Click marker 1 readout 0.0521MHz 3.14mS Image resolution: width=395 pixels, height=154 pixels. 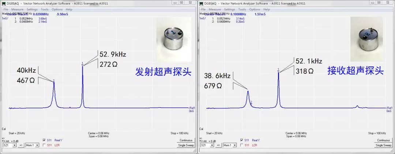pyautogui.click(x=228, y=19)
